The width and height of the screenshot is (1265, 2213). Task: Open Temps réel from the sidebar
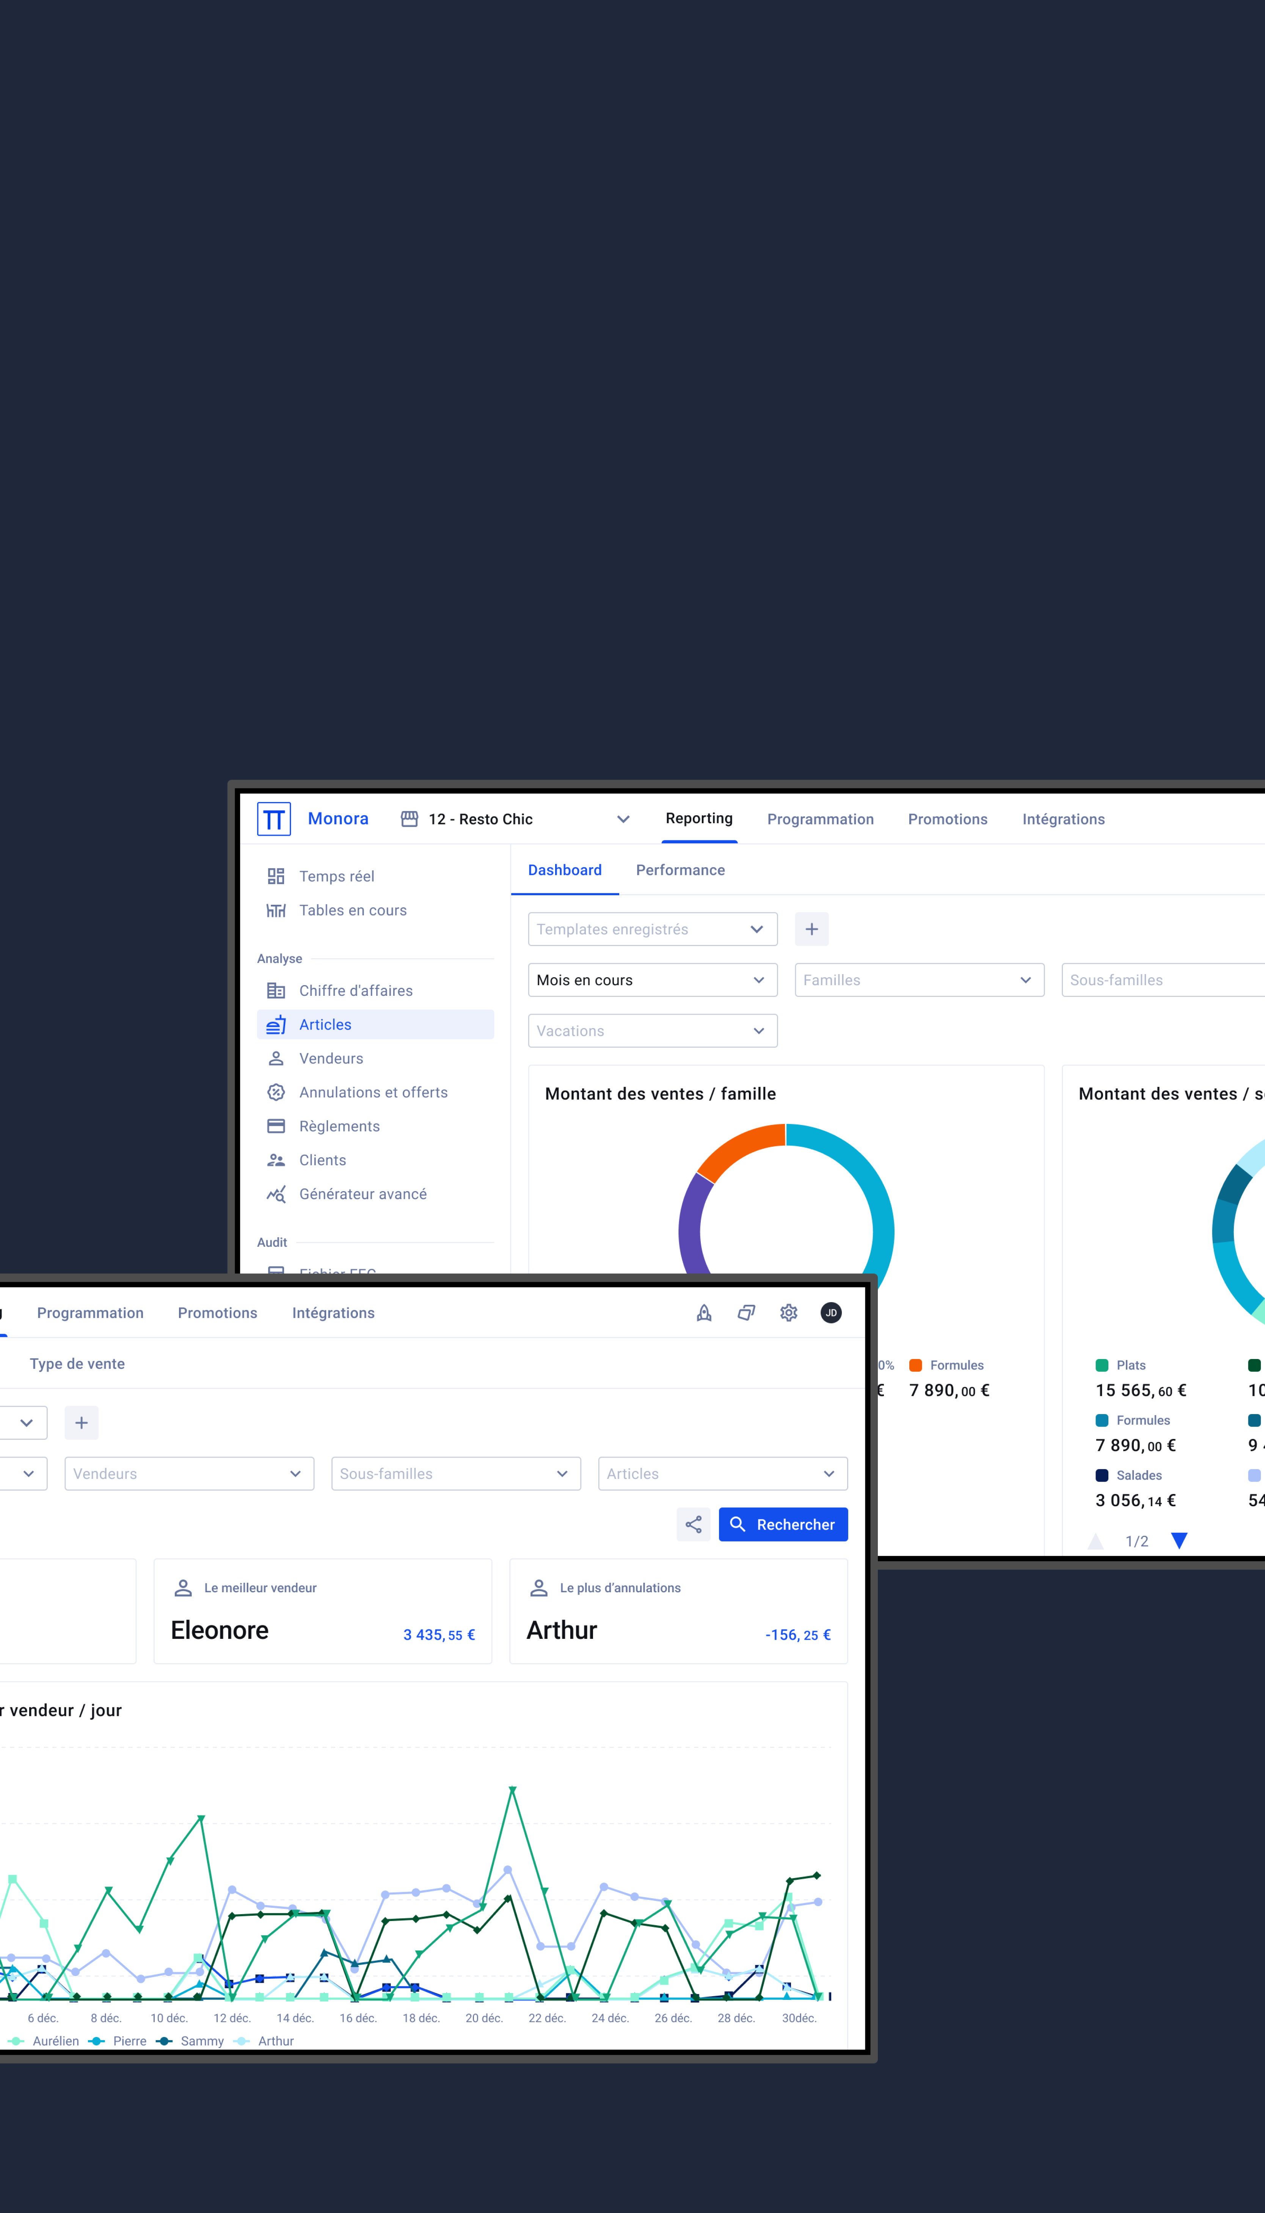coord(375,876)
